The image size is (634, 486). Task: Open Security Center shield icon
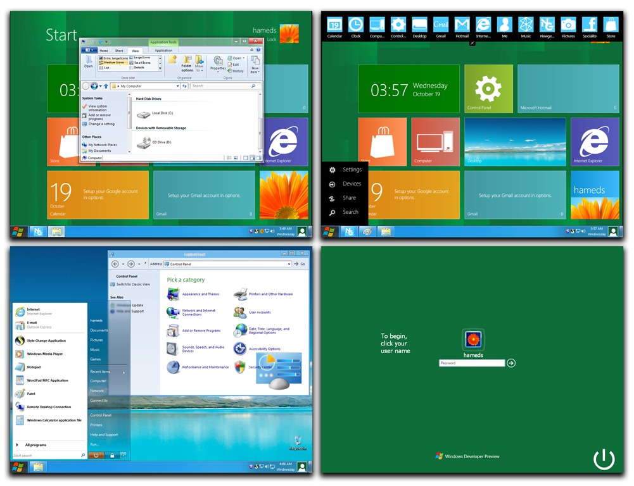pos(240,367)
